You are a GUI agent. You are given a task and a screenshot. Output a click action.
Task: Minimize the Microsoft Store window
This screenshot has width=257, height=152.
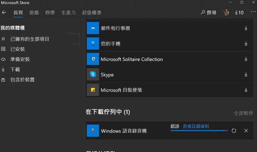pos(230,2)
